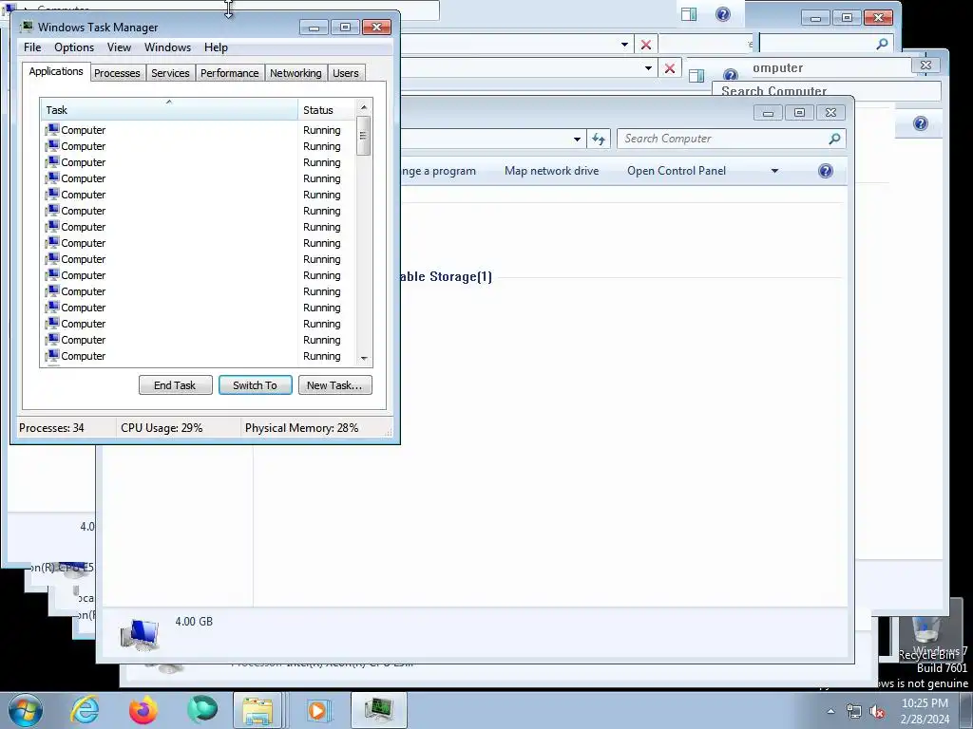Grab the task list scrollbar thumb

click(364, 136)
